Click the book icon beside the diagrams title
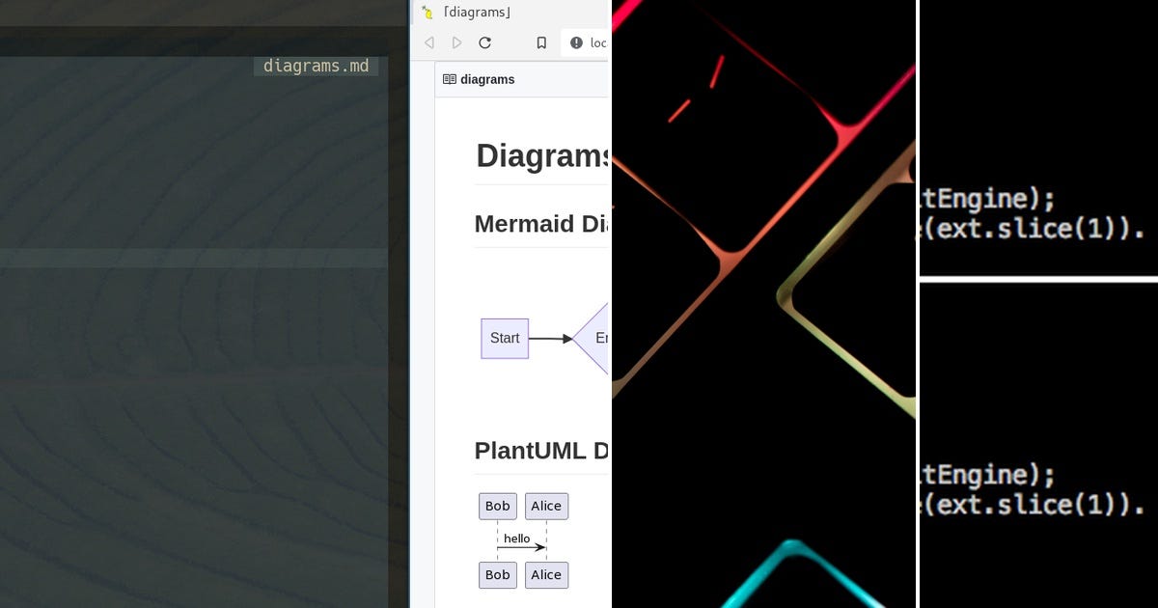The width and height of the screenshot is (1158, 608). click(450, 79)
